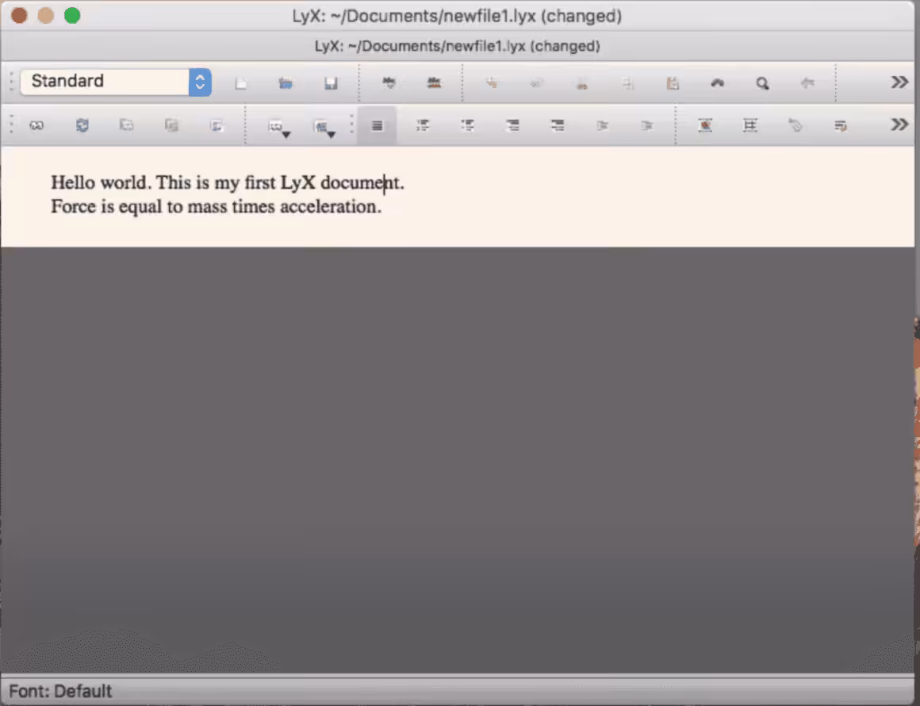
Task: Open the Update other formats dropdown arrow
Action: (331, 131)
